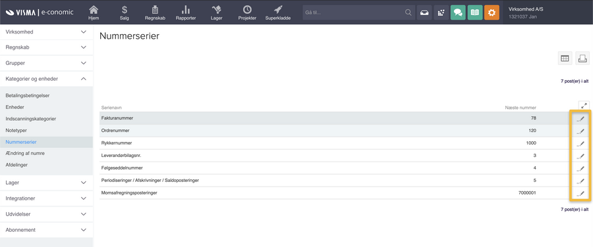Click the next number value 78
This screenshot has width=593, height=247.
pos(534,118)
